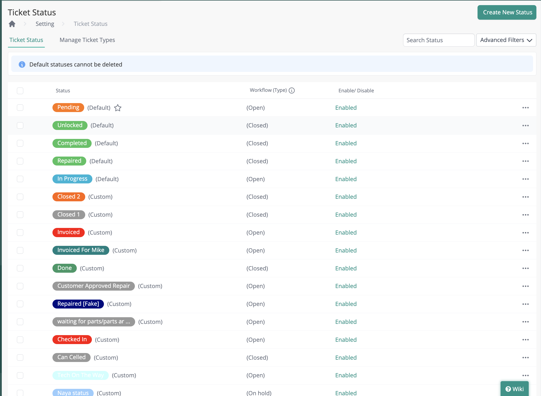Switch to Manage Ticket Types tab
The height and width of the screenshot is (396, 541).
87,40
